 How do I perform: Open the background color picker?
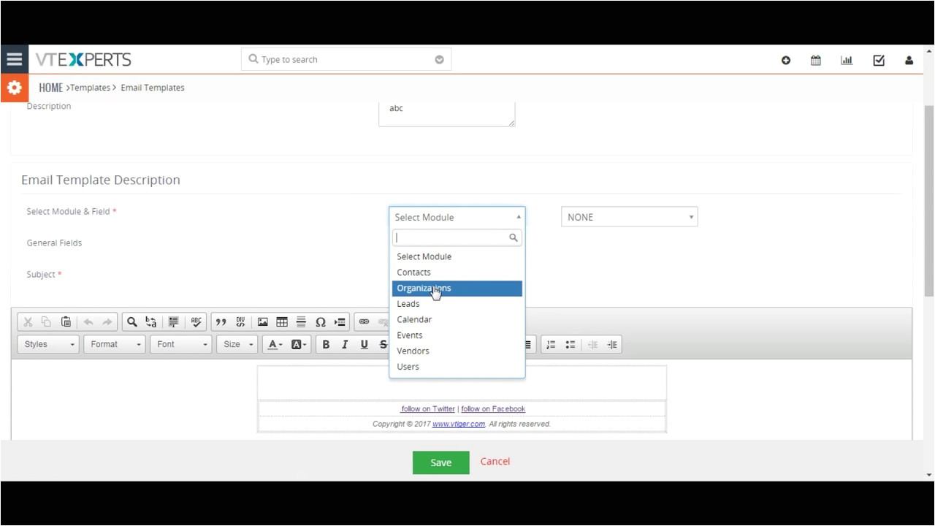299,345
